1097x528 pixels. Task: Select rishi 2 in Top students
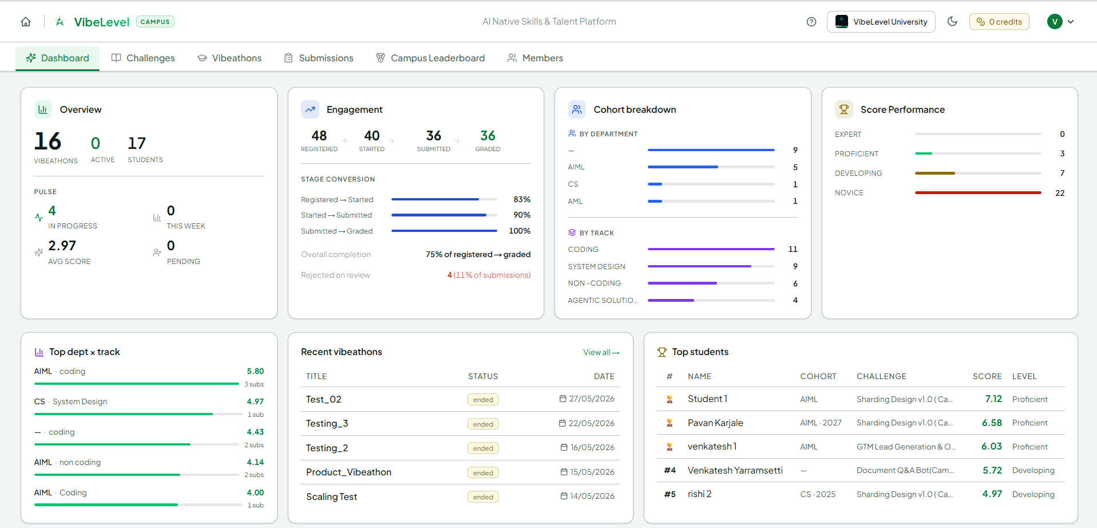click(861, 494)
